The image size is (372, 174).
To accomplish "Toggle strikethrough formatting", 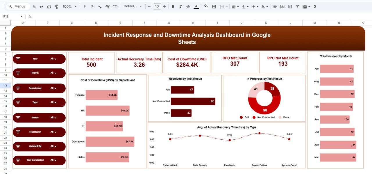I will pos(188,6).
